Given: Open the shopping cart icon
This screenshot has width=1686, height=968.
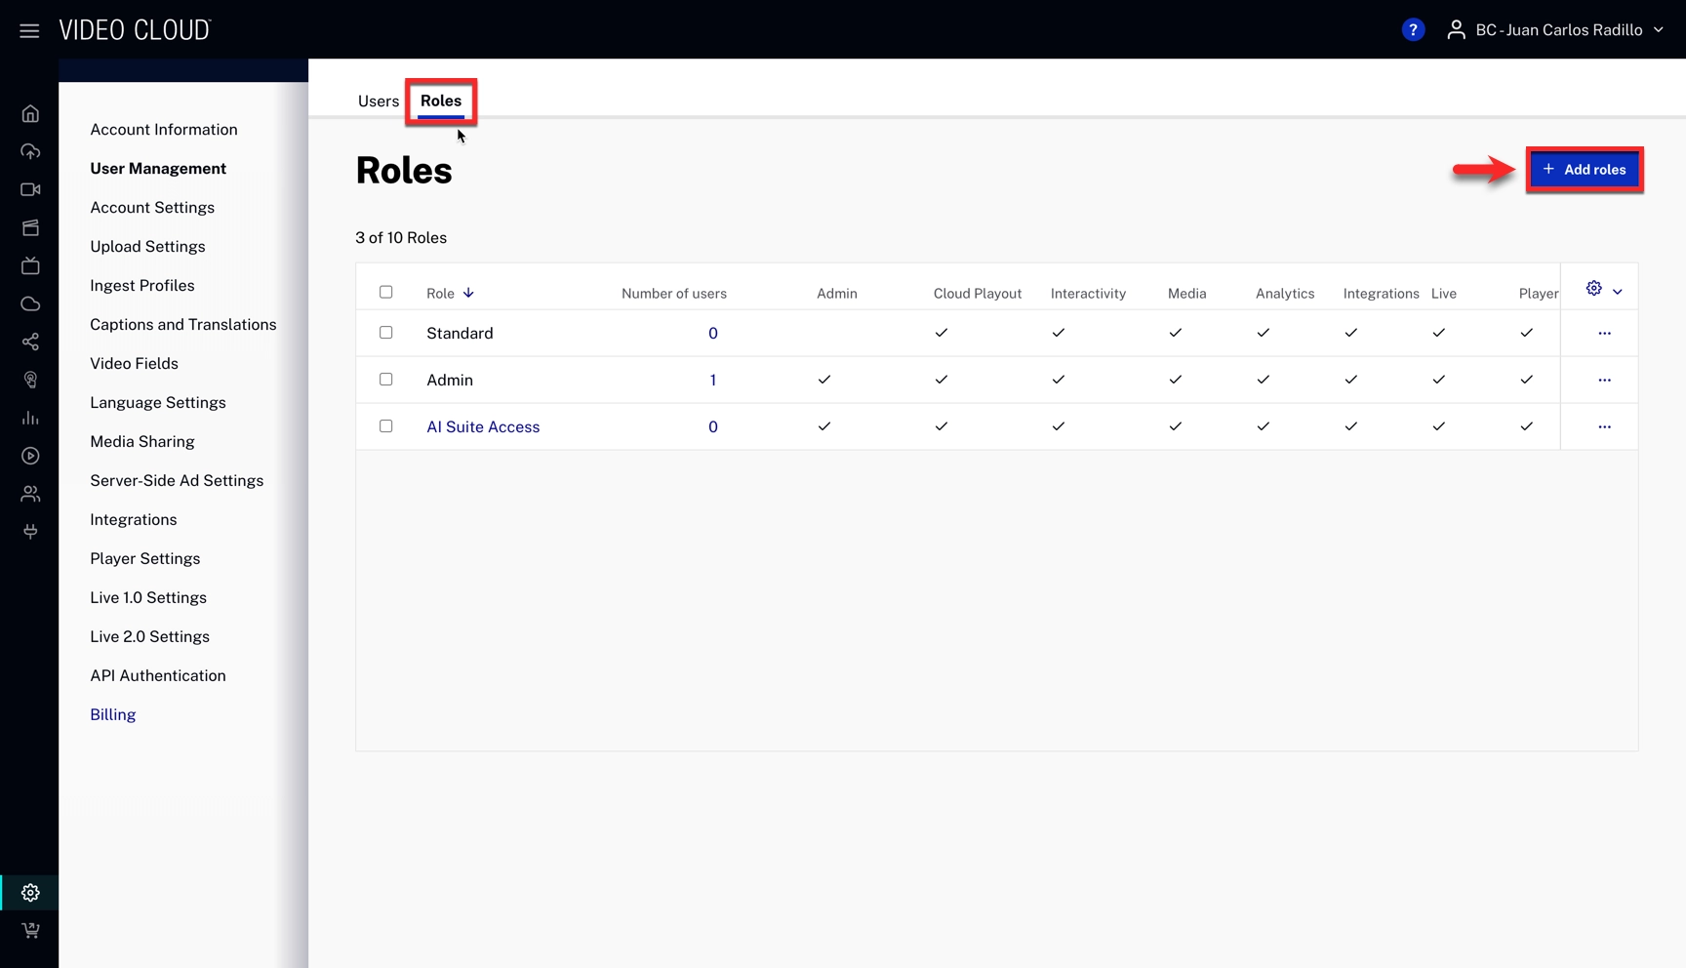Looking at the screenshot, I should pos(30,931).
